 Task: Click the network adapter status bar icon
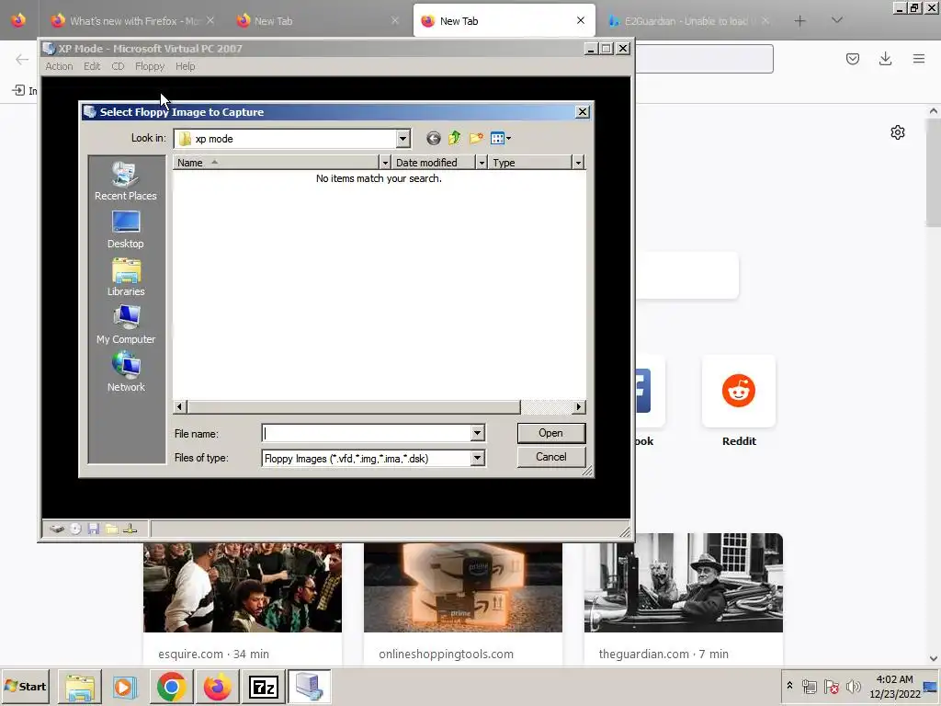click(130, 529)
